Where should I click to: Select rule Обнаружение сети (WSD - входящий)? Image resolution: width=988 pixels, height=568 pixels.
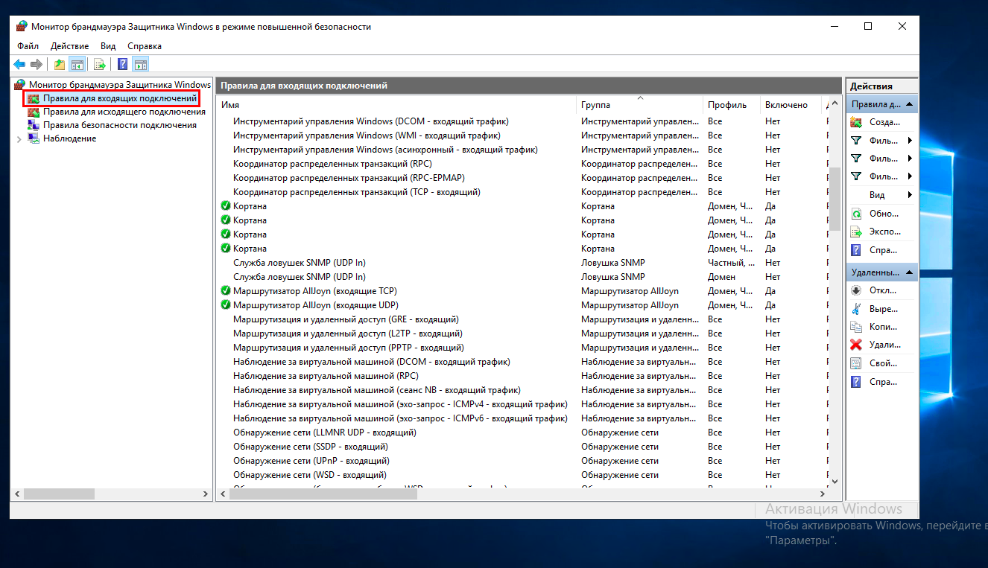pyautogui.click(x=309, y=475)
